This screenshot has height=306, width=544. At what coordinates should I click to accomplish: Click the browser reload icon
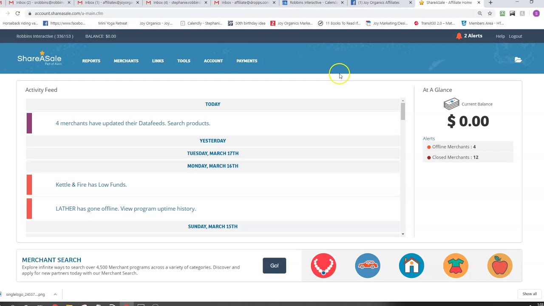(x=17, y=13)
